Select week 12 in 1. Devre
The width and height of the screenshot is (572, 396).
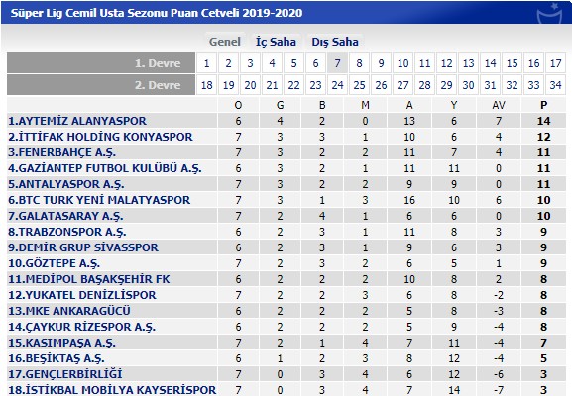(x=446, y=63)
